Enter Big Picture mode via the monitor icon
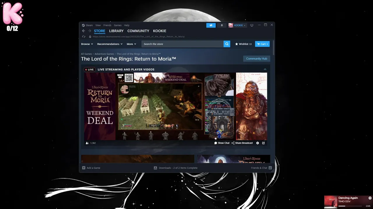 click(x=252, y=25)
